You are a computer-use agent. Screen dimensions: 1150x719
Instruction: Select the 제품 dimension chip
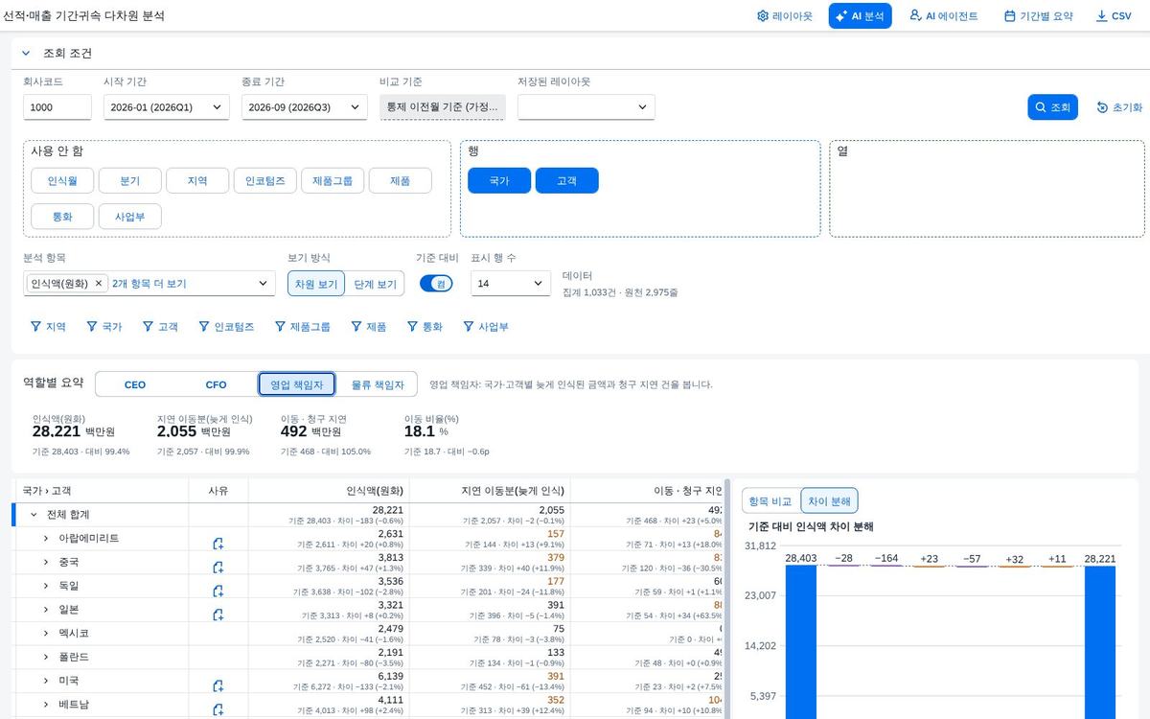pos(401,180)
